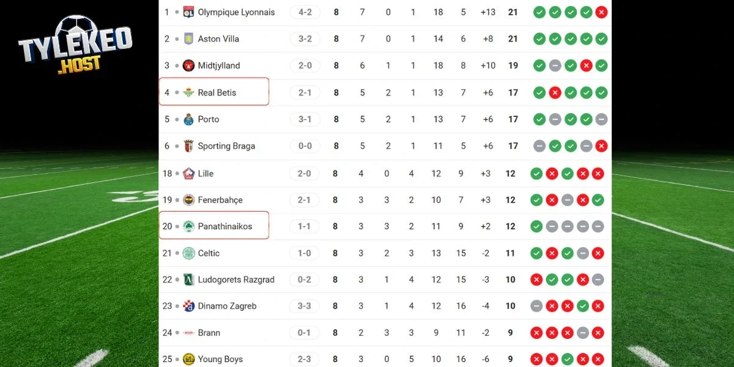This screenshot has height=367, width=734.
Task: Click the red loss icon in Lyonnais form
Action: (x=601, y=12)
